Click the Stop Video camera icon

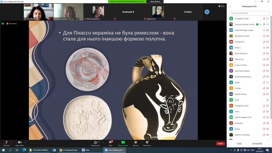pyautogui.click(x=19, y=142)
